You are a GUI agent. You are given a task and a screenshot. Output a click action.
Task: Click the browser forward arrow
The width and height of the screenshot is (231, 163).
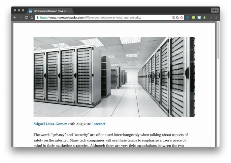(20, 17)
